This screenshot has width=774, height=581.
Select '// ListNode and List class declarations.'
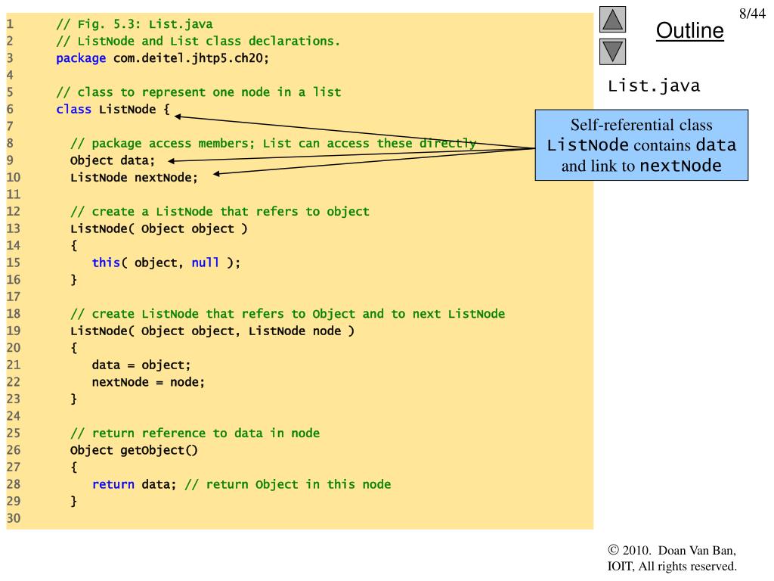(198, 41)
